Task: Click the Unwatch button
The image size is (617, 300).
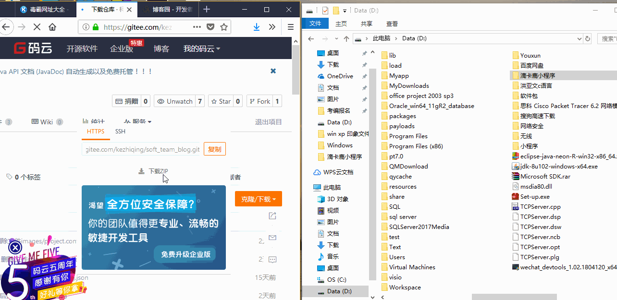Action: point(175,101)
